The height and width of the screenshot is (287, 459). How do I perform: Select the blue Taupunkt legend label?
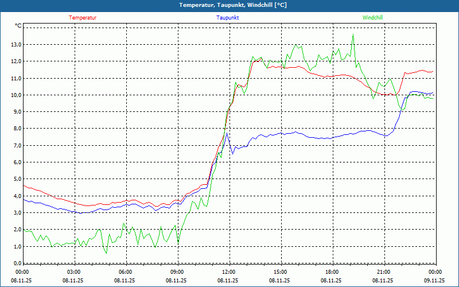tap(228, 18)
